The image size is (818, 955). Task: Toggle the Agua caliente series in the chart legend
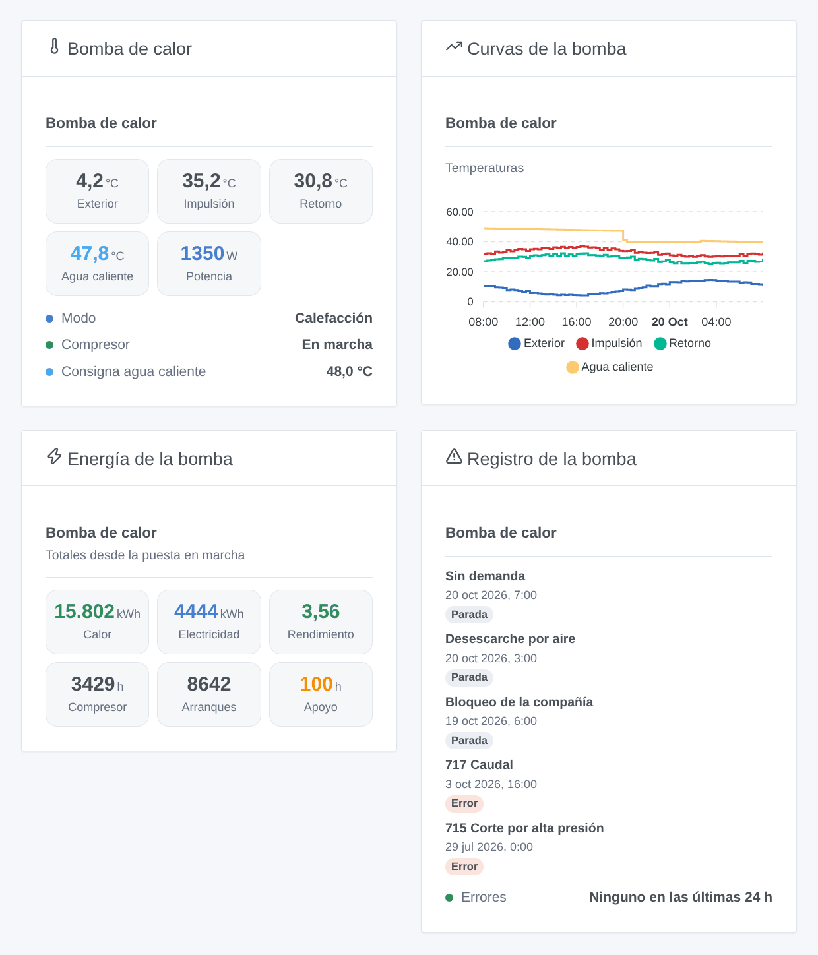pos(610,367)
